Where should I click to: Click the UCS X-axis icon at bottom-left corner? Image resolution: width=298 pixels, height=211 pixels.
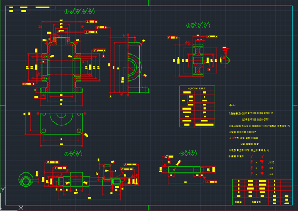pos(21,208)
